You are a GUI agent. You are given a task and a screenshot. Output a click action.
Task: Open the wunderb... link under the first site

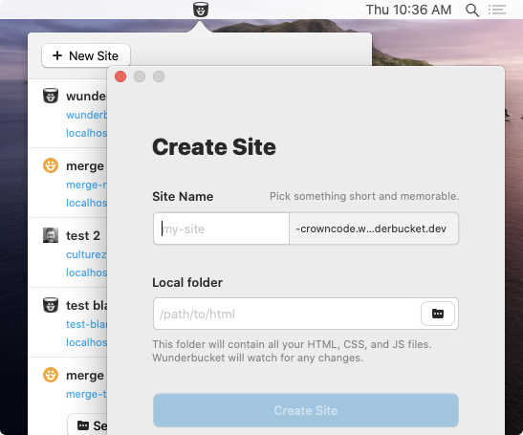point(86,115)
